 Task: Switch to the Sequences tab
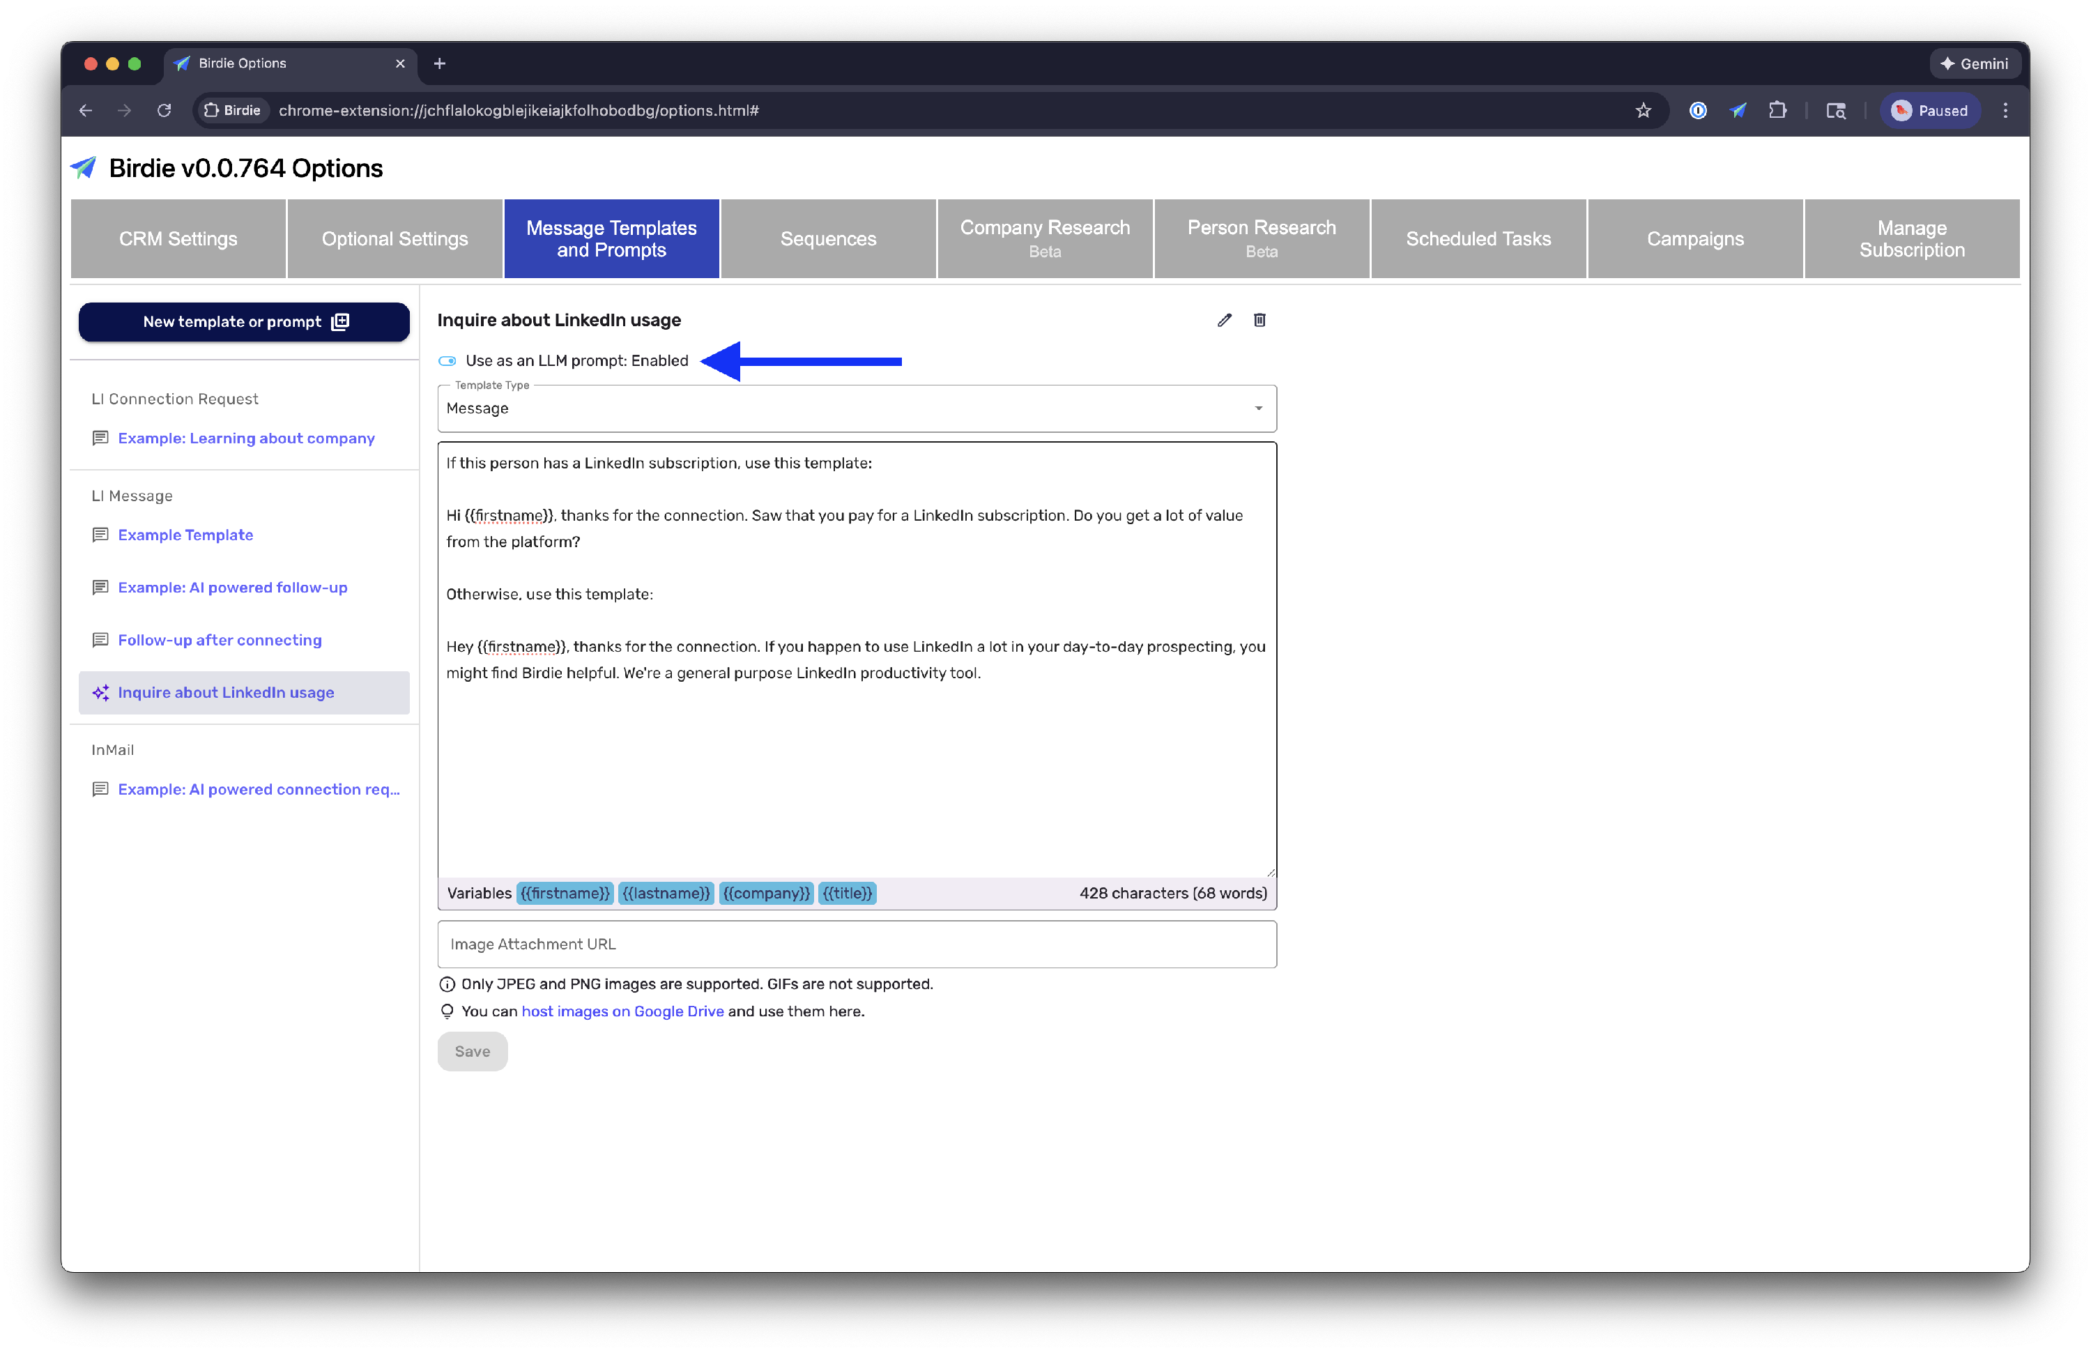click(x=827, y=239)
